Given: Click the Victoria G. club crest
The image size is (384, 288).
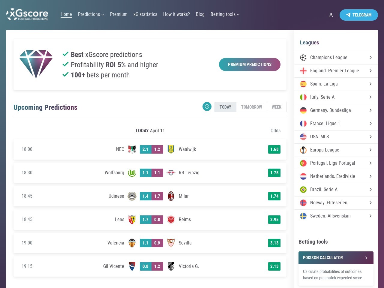Looking at the screenshot, I should (171, 266).
